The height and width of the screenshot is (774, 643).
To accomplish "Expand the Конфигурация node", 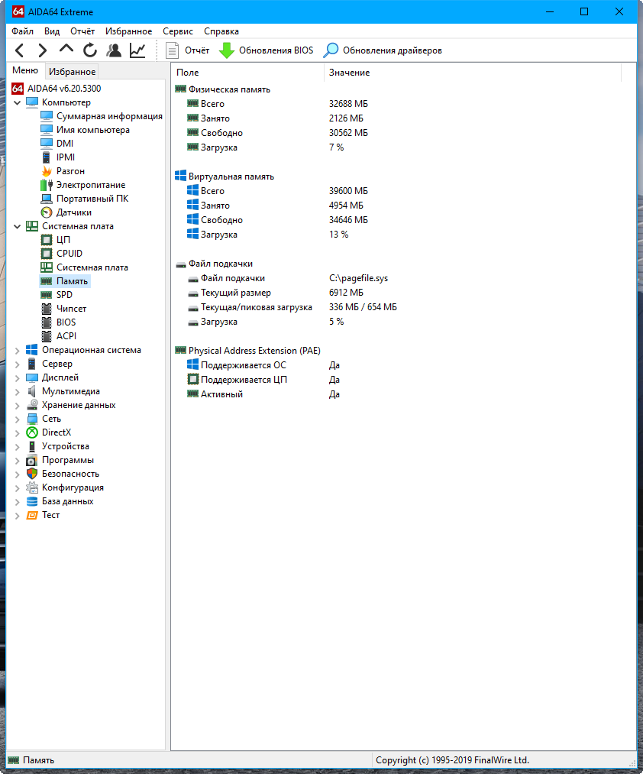I will pyautogui.click(x=18, y=488).
